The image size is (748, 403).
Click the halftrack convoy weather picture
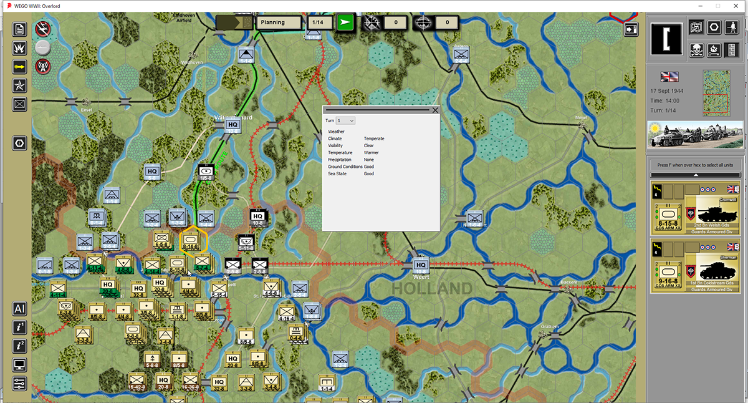[696, 134]
